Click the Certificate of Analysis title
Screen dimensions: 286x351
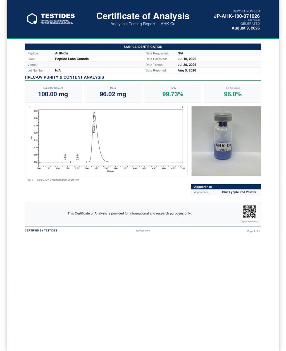pyautogui.click(x=143, y=16)
